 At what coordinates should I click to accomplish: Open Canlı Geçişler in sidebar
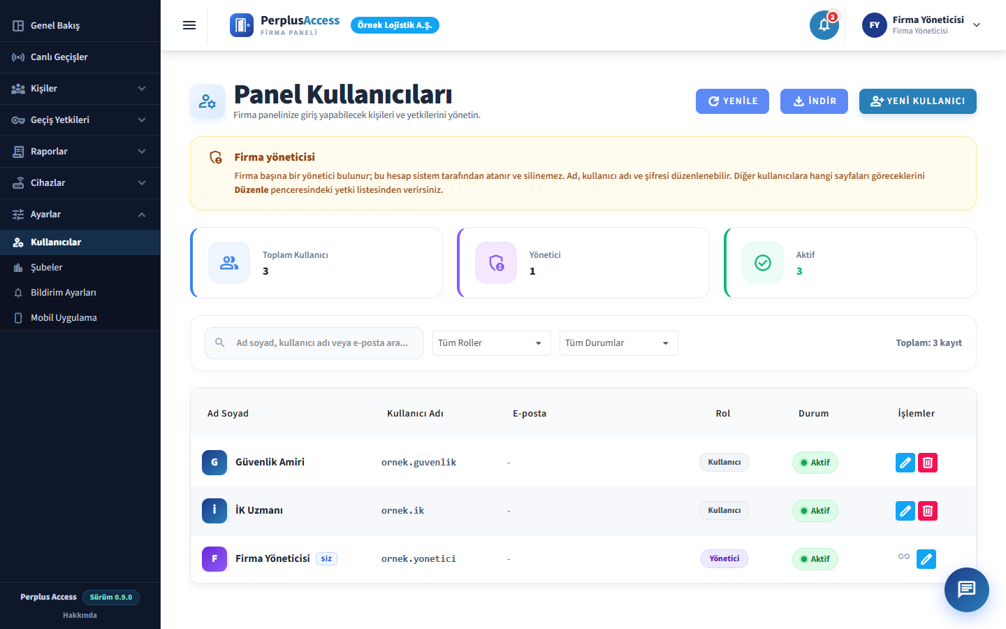80,57
